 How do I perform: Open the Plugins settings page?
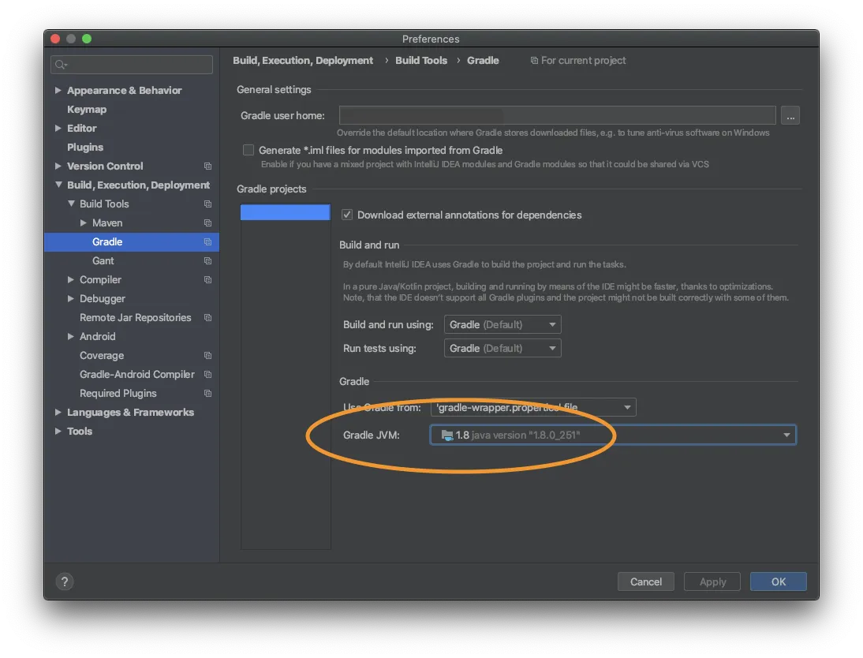point(85,148)
